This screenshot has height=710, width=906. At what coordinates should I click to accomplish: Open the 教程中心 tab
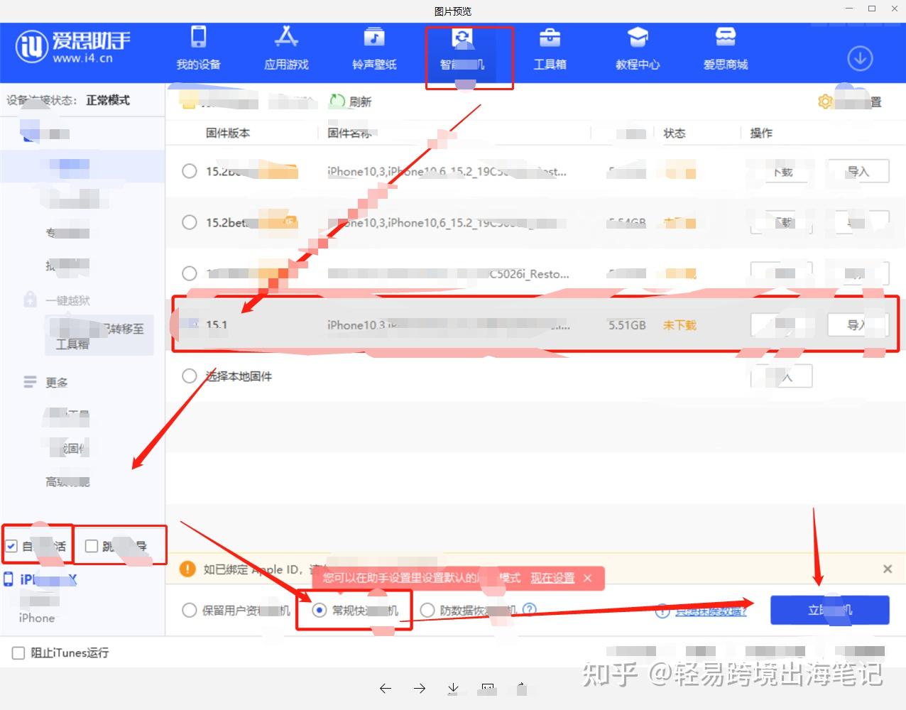(638, 48)
